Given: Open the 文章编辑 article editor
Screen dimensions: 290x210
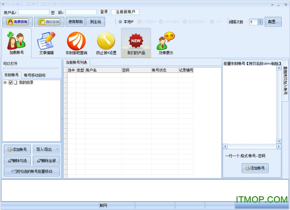Looking at the screenshot, I should 46,43.
